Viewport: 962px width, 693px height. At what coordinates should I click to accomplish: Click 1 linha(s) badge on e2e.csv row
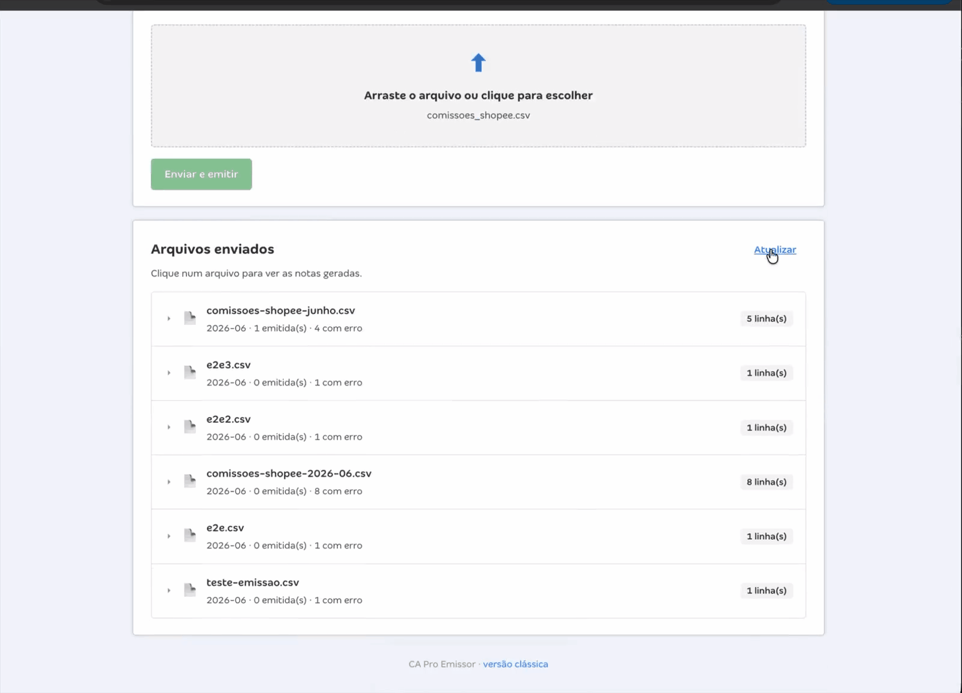[x=767, y=536]
